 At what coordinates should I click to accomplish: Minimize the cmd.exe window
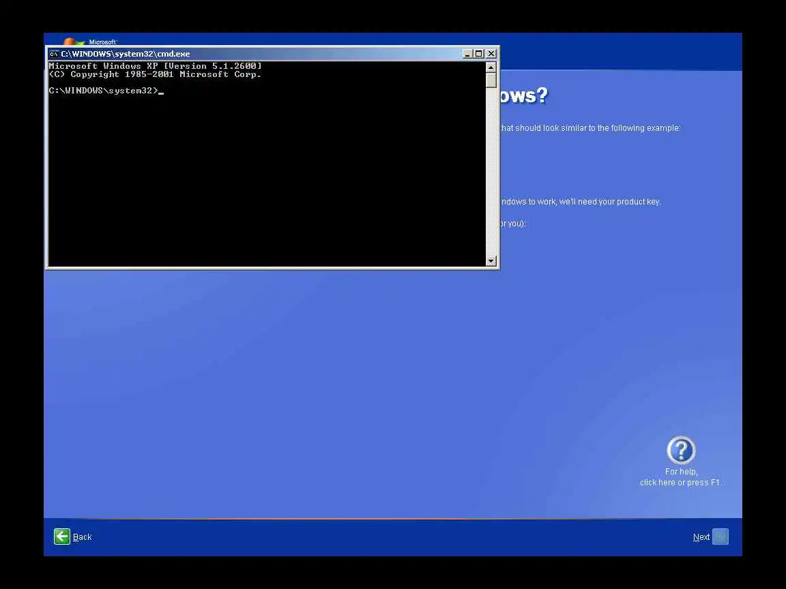click(467, 54)
